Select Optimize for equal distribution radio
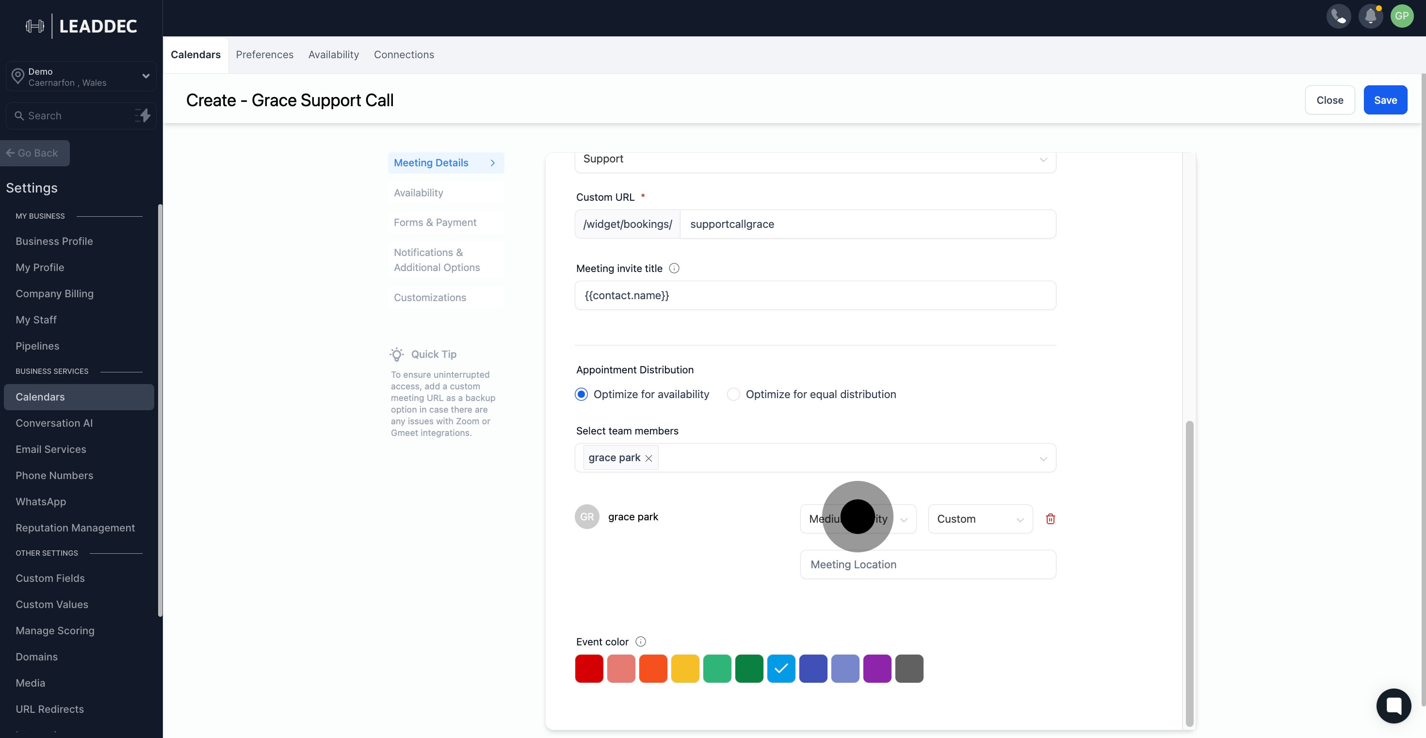Screen dimensions: 1426x738 (733, 394)
